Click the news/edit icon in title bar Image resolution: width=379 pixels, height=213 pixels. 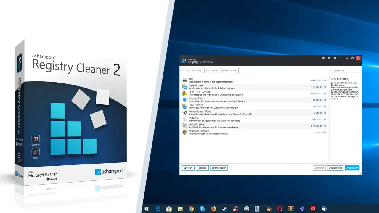click(x=329, y=58)
